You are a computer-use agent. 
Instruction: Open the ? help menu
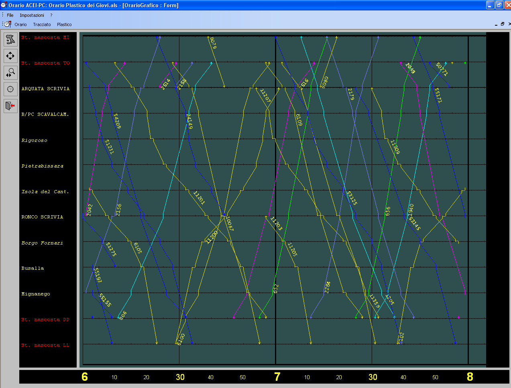tap(51, 15)
